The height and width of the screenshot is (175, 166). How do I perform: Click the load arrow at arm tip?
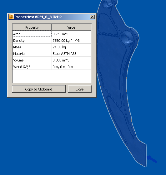tap(152, 159)
